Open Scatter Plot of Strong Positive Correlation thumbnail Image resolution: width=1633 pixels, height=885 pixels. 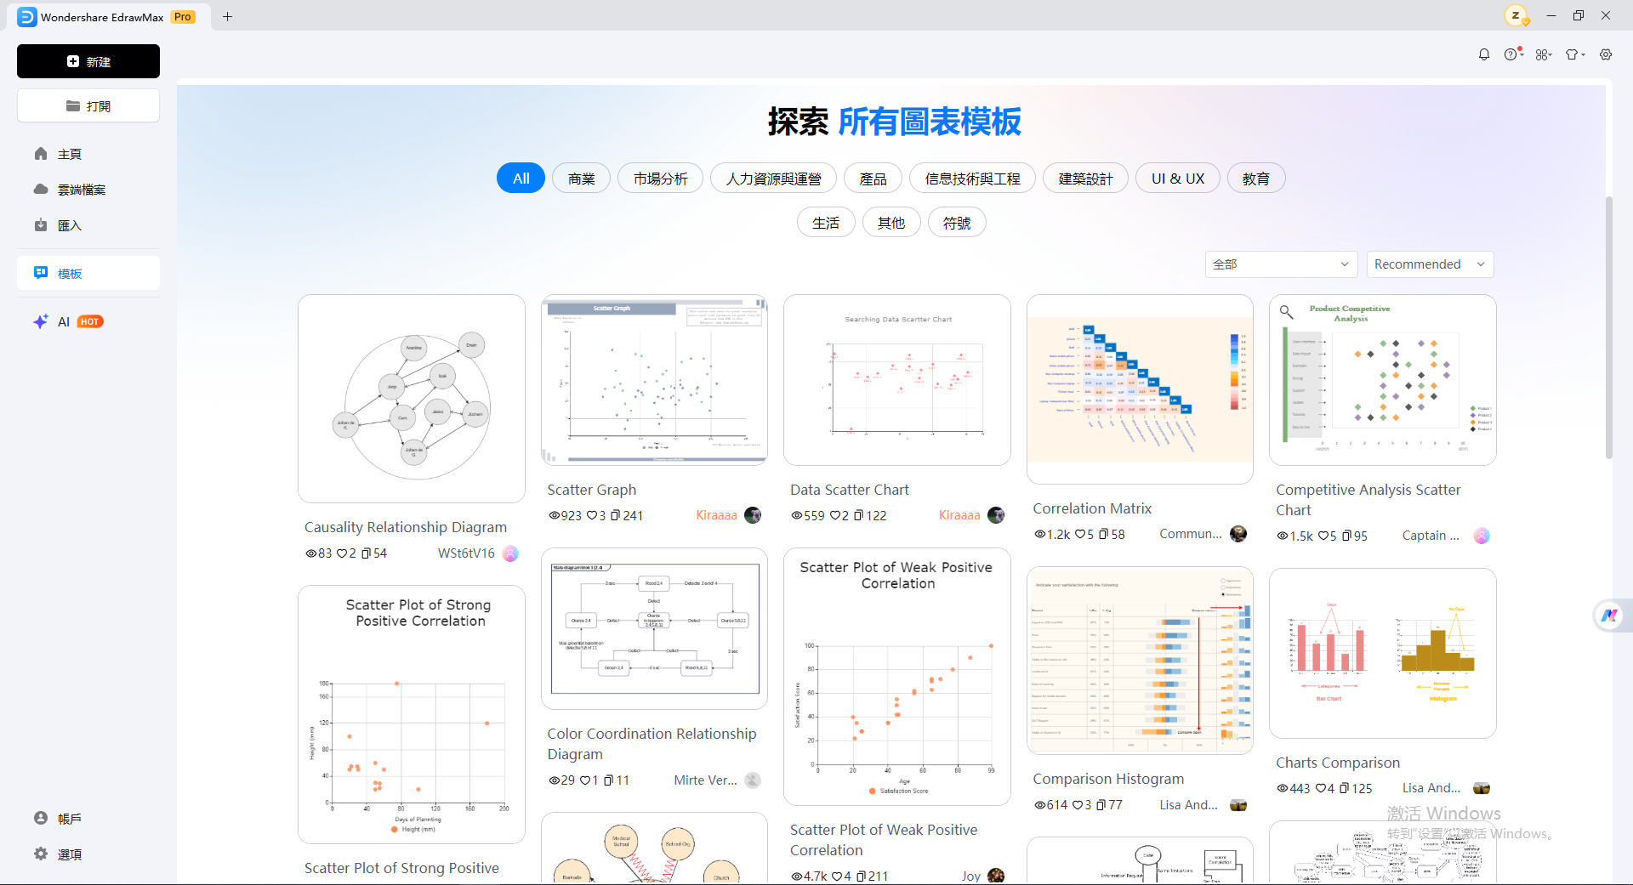[x=412, y=714]
